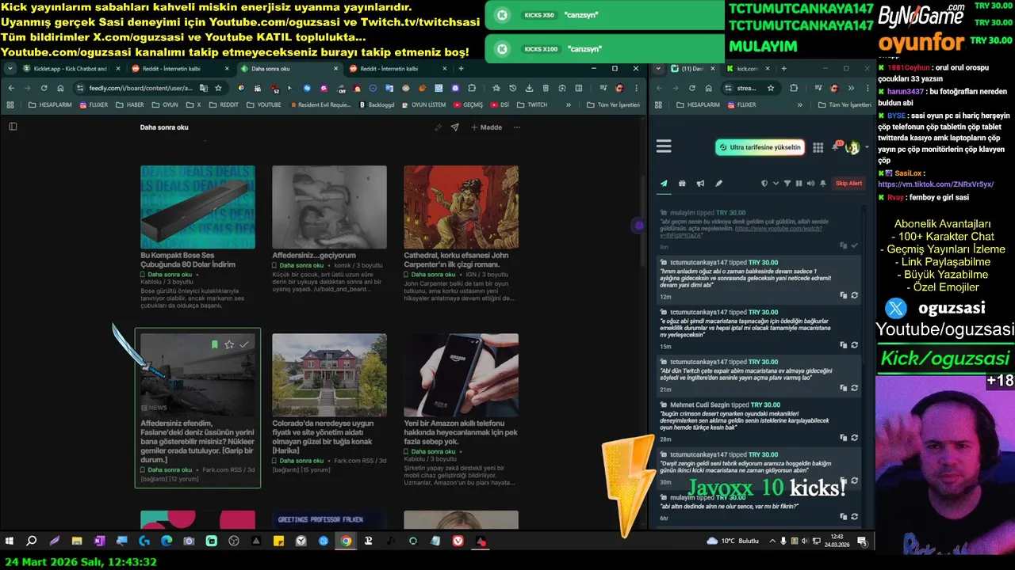Open the HABER bookmarks folder

tap(131, 104)
